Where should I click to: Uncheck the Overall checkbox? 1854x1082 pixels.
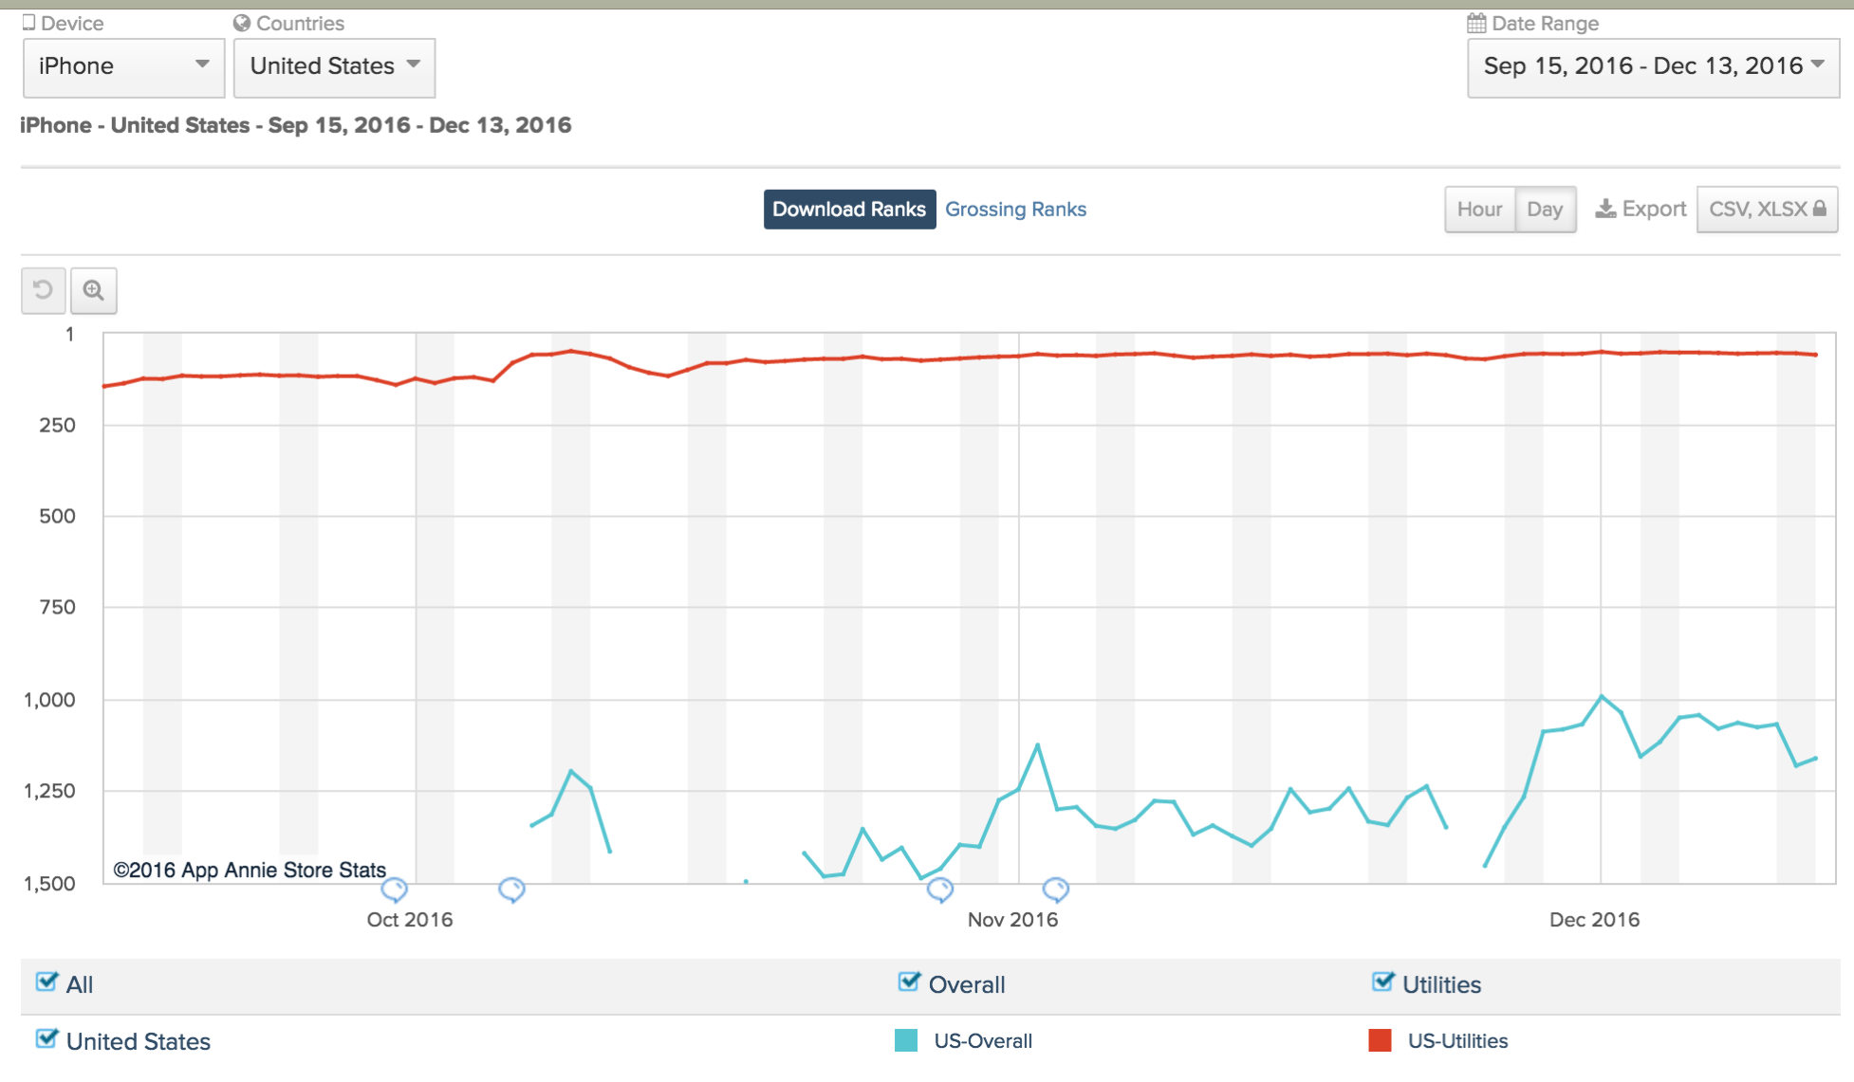click(x=909, y=982)
